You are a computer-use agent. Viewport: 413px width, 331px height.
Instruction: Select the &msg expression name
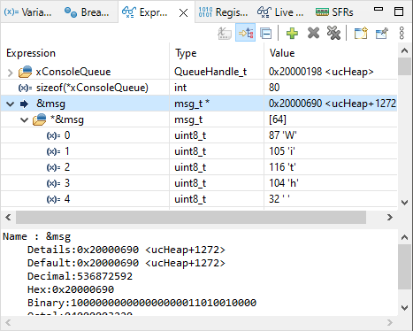coord(50,104)
